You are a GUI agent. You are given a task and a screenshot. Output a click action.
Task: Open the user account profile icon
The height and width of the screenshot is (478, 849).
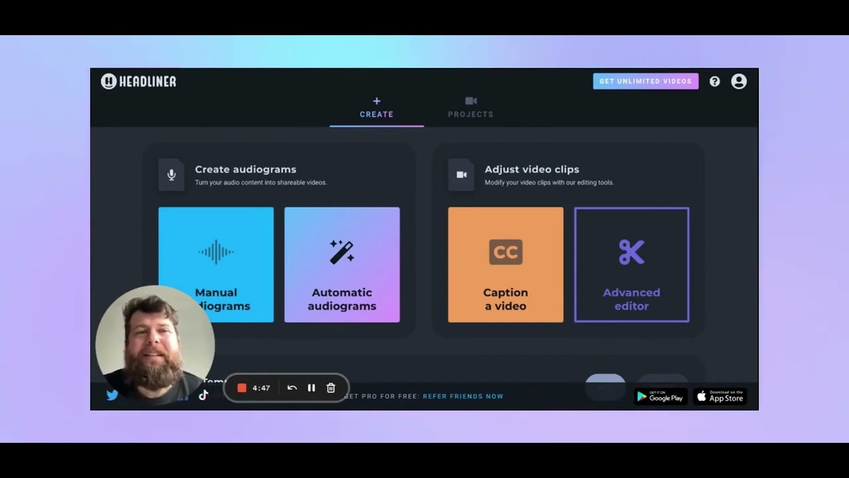pos(739,81)
